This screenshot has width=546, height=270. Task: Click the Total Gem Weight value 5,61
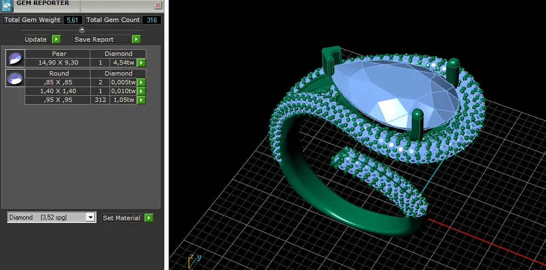(72, 20)
